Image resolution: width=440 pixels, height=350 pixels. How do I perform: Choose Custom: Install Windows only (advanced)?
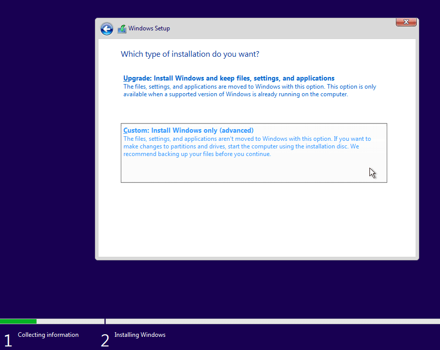188,130
